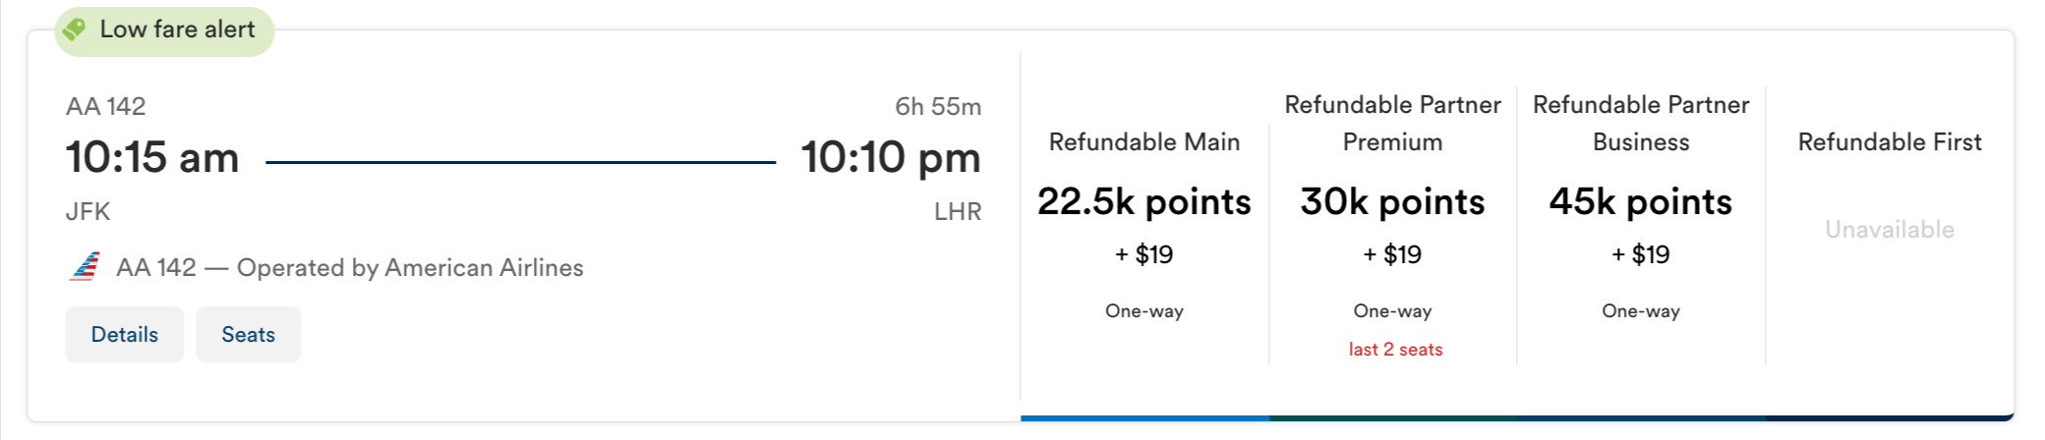The height and width of the screenshot is (440, 2045).
Task: Pick the 45k points Partner Business fare
Action: click(1640, 202)
